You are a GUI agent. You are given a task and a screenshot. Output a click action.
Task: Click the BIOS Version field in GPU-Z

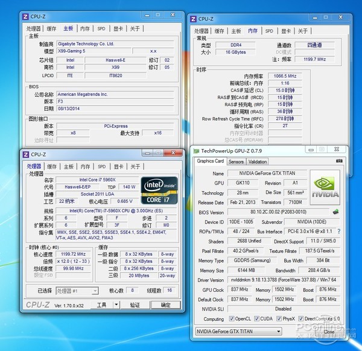click(x=278, y=212)
